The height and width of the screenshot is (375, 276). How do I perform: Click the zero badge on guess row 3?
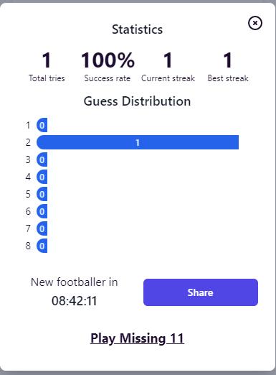tap(42, 159)
